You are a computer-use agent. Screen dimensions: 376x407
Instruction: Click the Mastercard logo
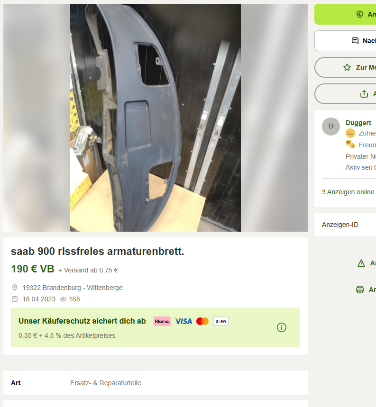point(202,321)
